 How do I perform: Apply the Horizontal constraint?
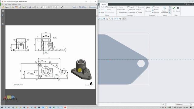click(x=121, y=10)
